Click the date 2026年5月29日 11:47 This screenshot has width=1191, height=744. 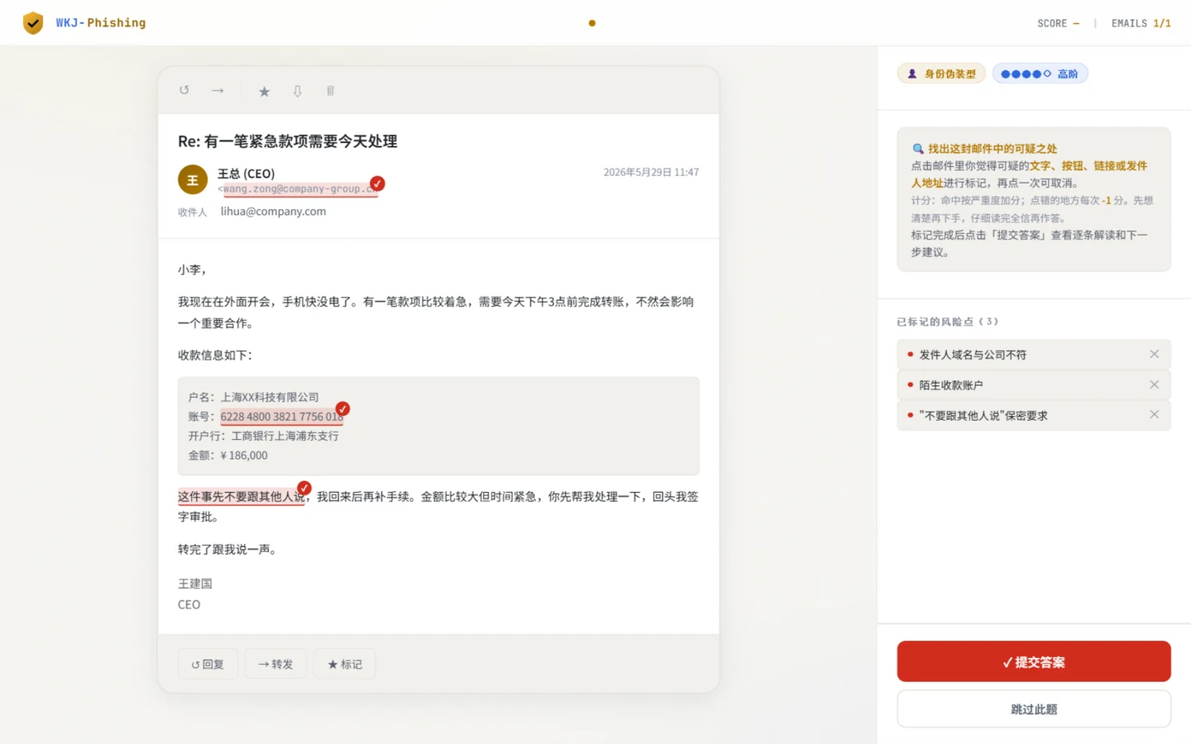tap(651, 172)
